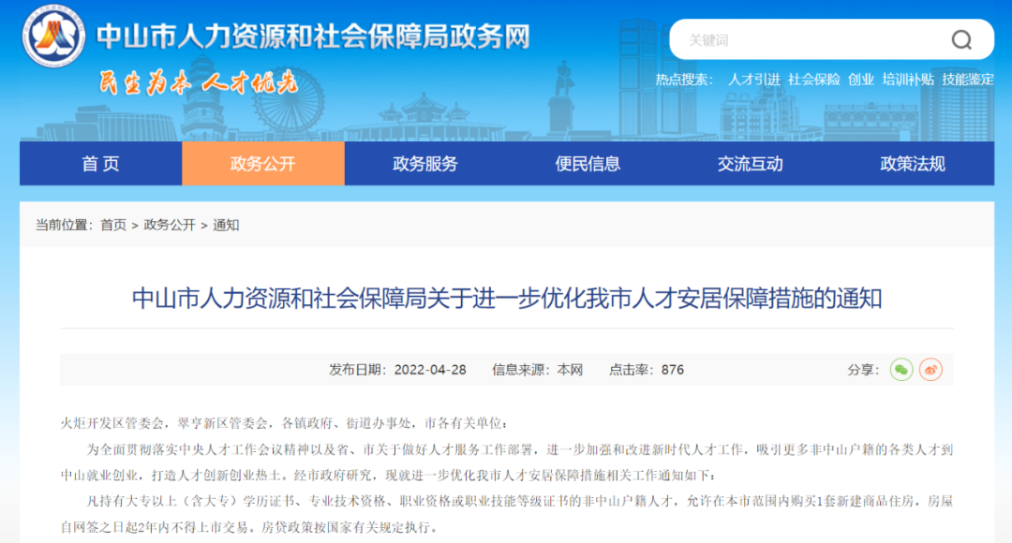Open the 政策法规 navigation tab
Viewport: 1012px width, 543px height.
click(913, 164)
